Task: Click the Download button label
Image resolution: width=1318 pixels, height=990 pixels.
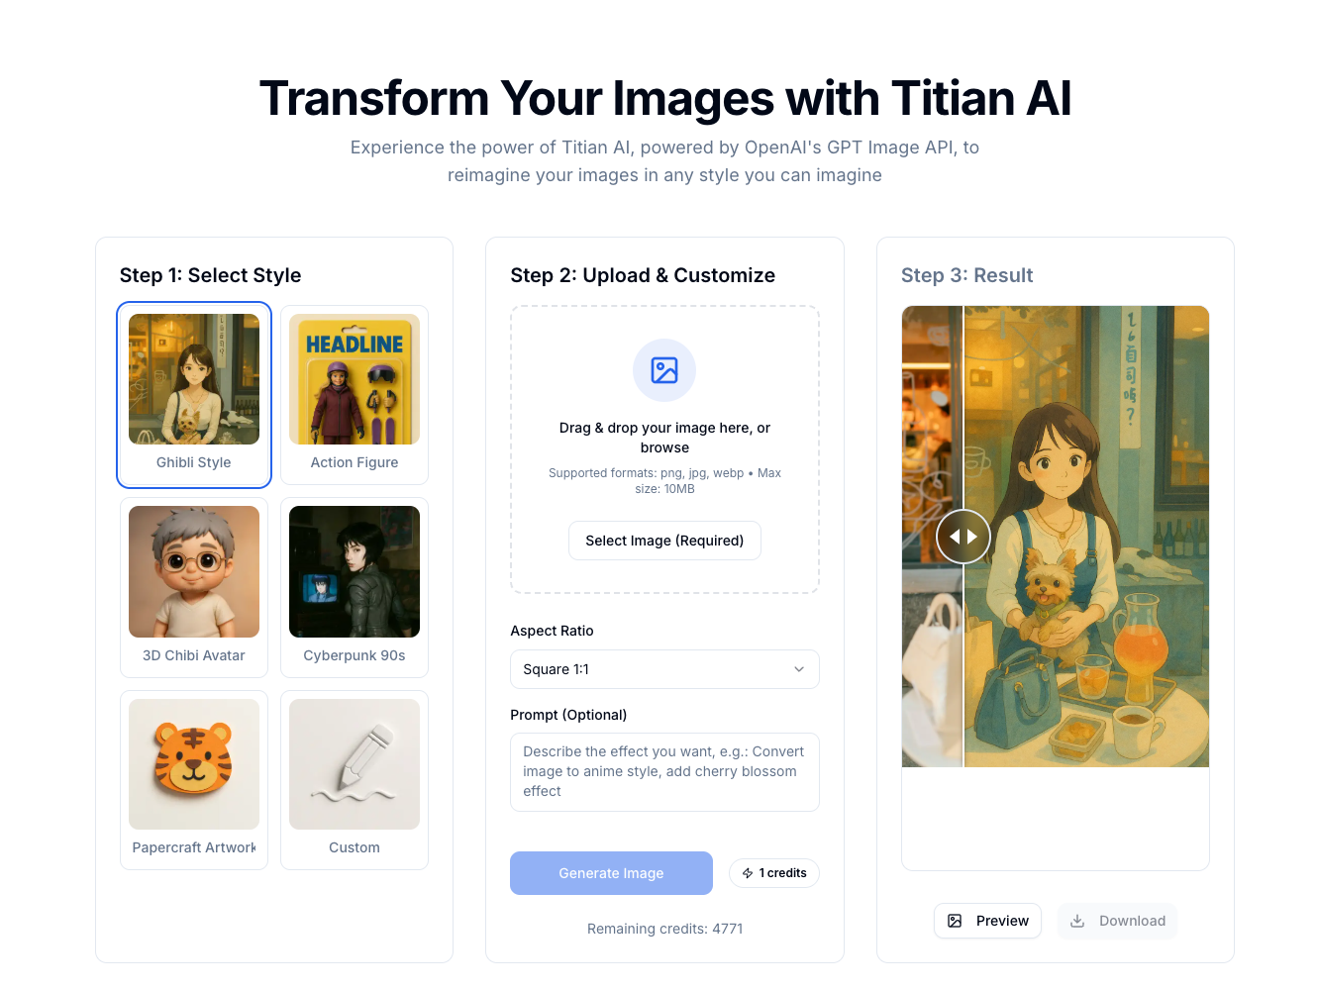Action: 1132,921
